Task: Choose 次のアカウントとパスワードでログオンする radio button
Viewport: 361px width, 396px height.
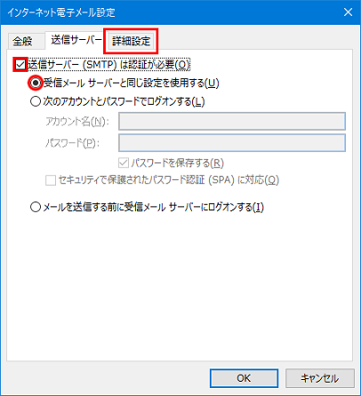Action: pos(36,101)
